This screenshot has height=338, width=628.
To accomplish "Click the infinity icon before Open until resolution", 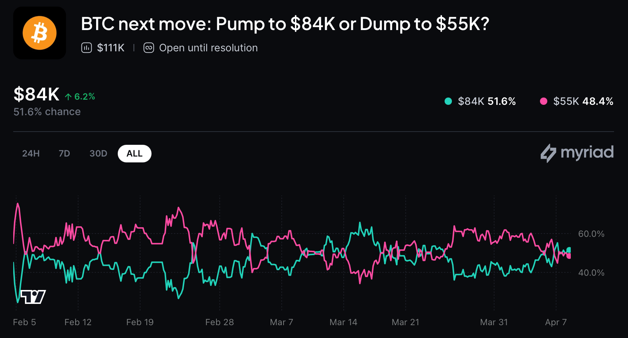I will (x=149, y=48).
